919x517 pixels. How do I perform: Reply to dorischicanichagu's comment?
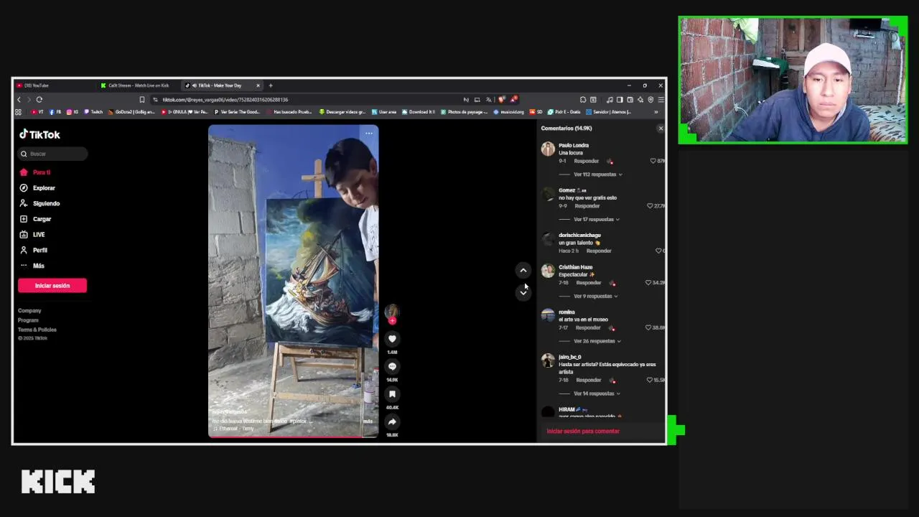(599, 251)
